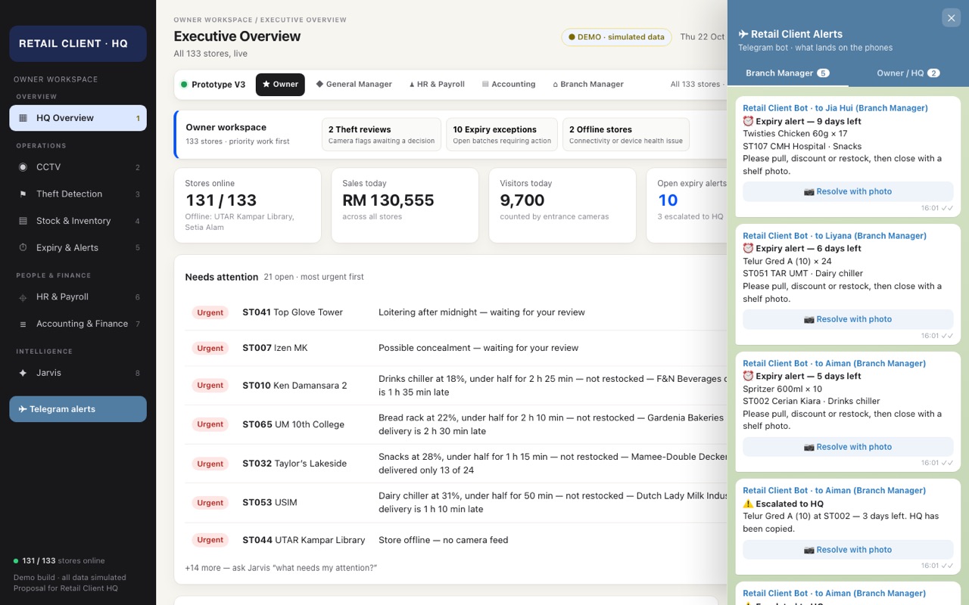Click the Accounting & Finance sidebar icon
The image size is (969, 605).
tap(23, 324)
